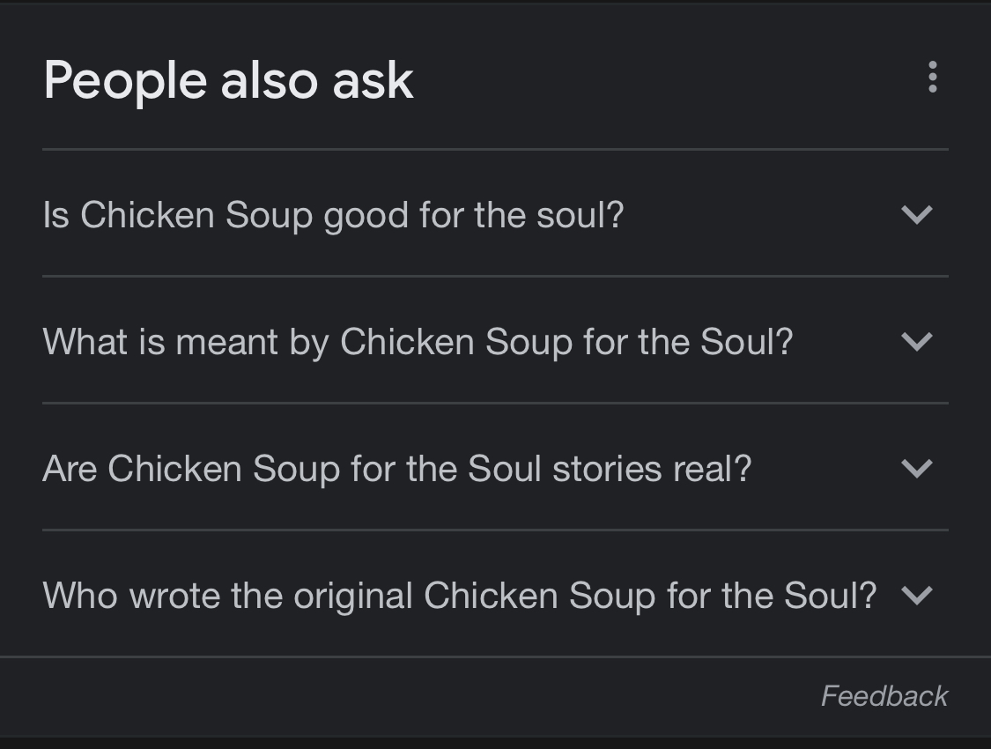Viewport: 991px width, 749px height.
Task: Click the 'People also ask' heading
Action: click(228, 80)
